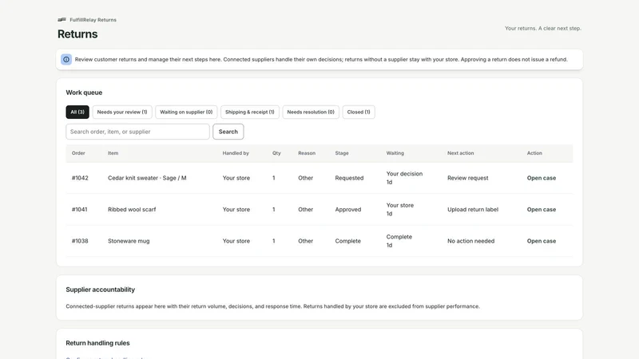Click the Order column header

click(78, 153)
